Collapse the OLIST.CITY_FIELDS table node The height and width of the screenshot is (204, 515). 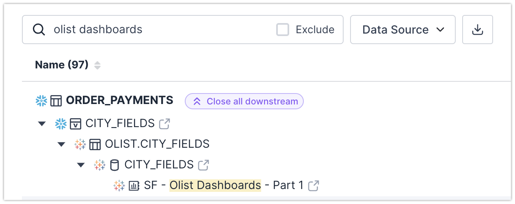(x=61, y=144)
